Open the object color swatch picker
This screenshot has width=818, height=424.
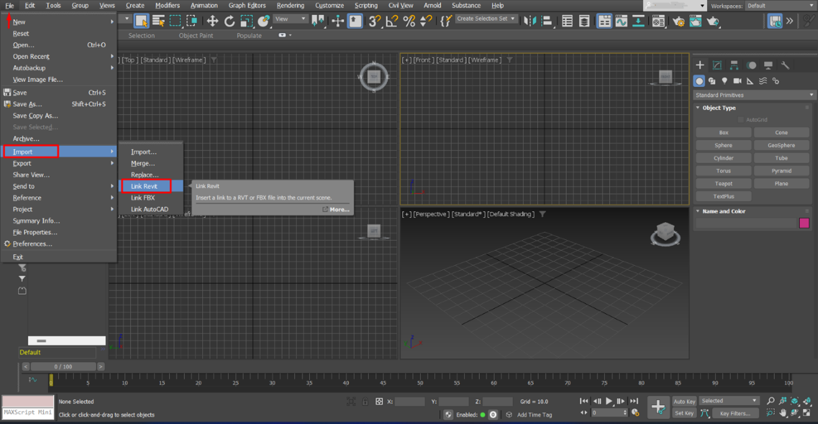(x=804, y=223)
